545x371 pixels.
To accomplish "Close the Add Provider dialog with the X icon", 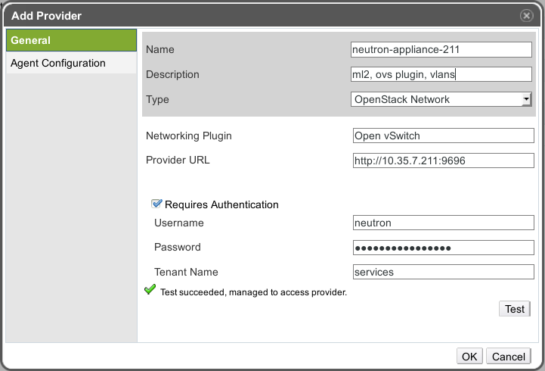I will (x=526, y=15).
